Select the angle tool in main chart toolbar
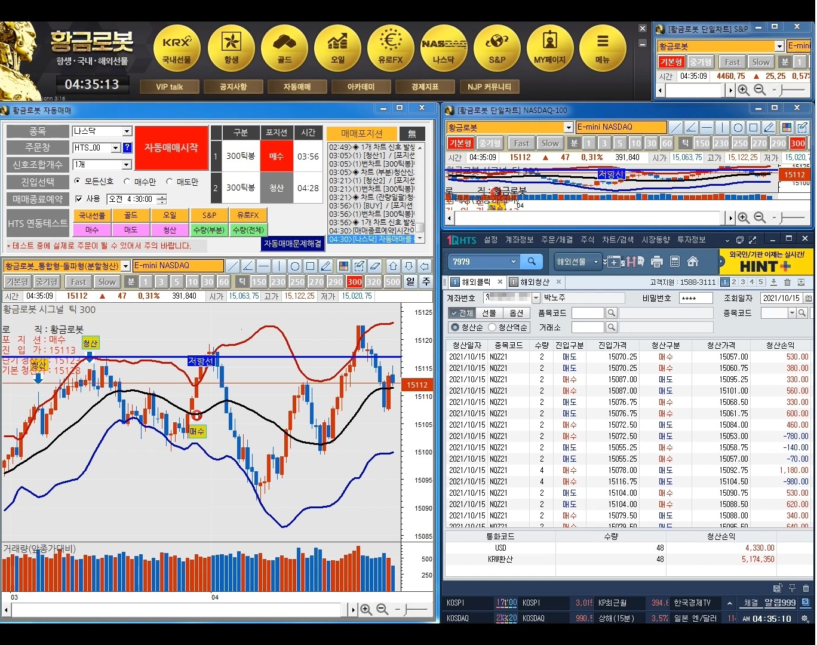The image size is (817, 645). (x=248, y=266)
